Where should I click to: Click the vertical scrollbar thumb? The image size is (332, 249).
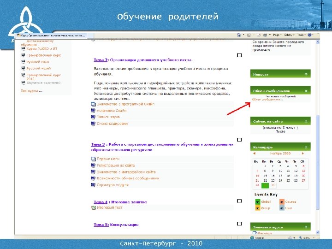pyautogui.click(x=318, y=162)
